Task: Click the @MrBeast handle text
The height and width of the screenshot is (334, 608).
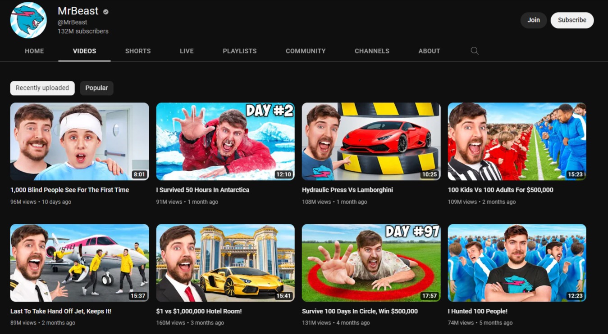Action: tap(73, 22)
